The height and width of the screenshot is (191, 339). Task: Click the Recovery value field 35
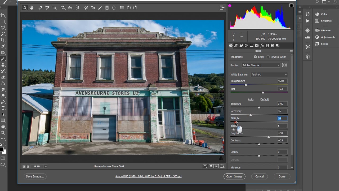(x=282, y=111)
